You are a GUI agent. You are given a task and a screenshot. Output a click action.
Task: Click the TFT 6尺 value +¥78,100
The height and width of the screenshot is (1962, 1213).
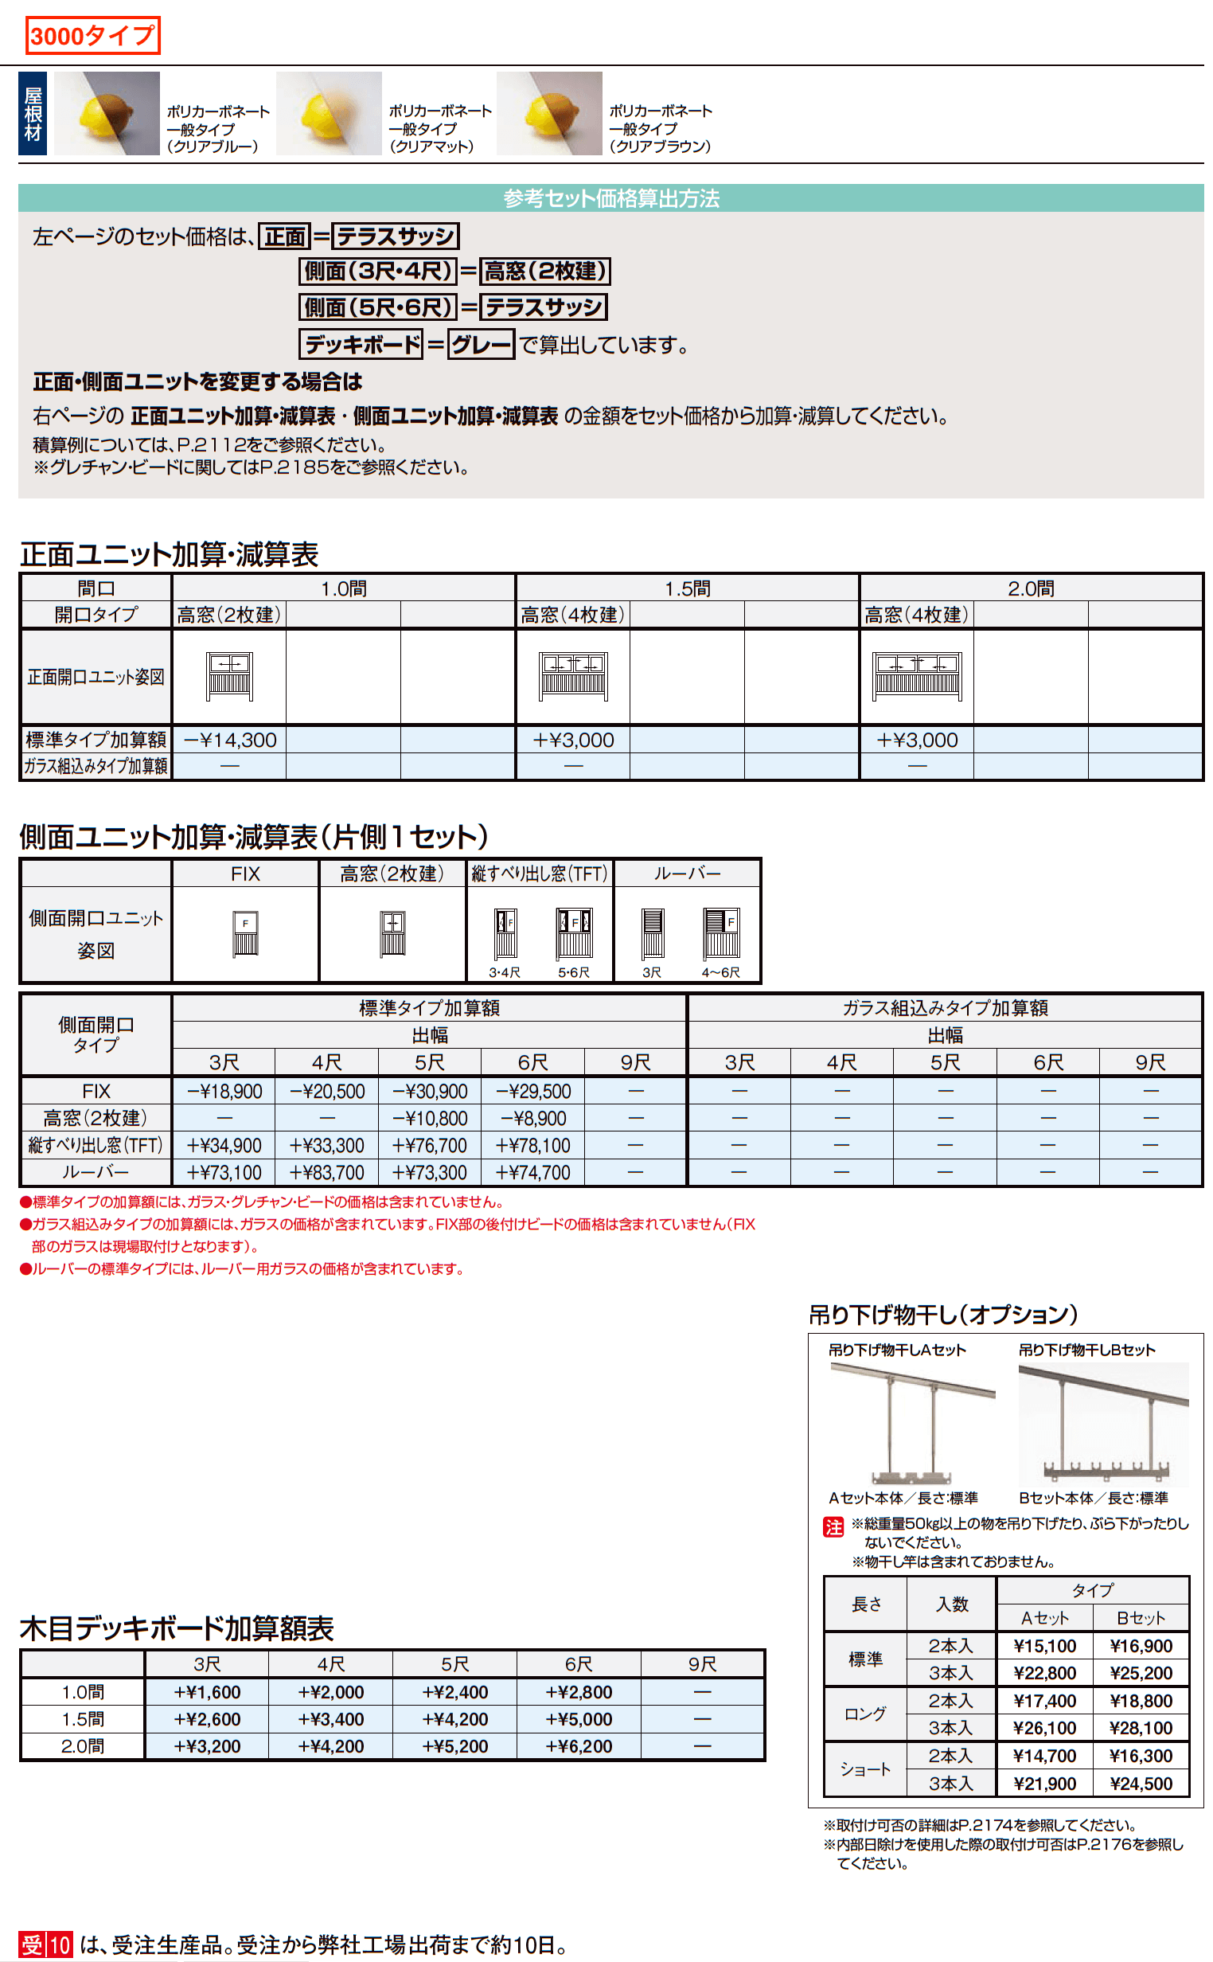coord(532,1145)
